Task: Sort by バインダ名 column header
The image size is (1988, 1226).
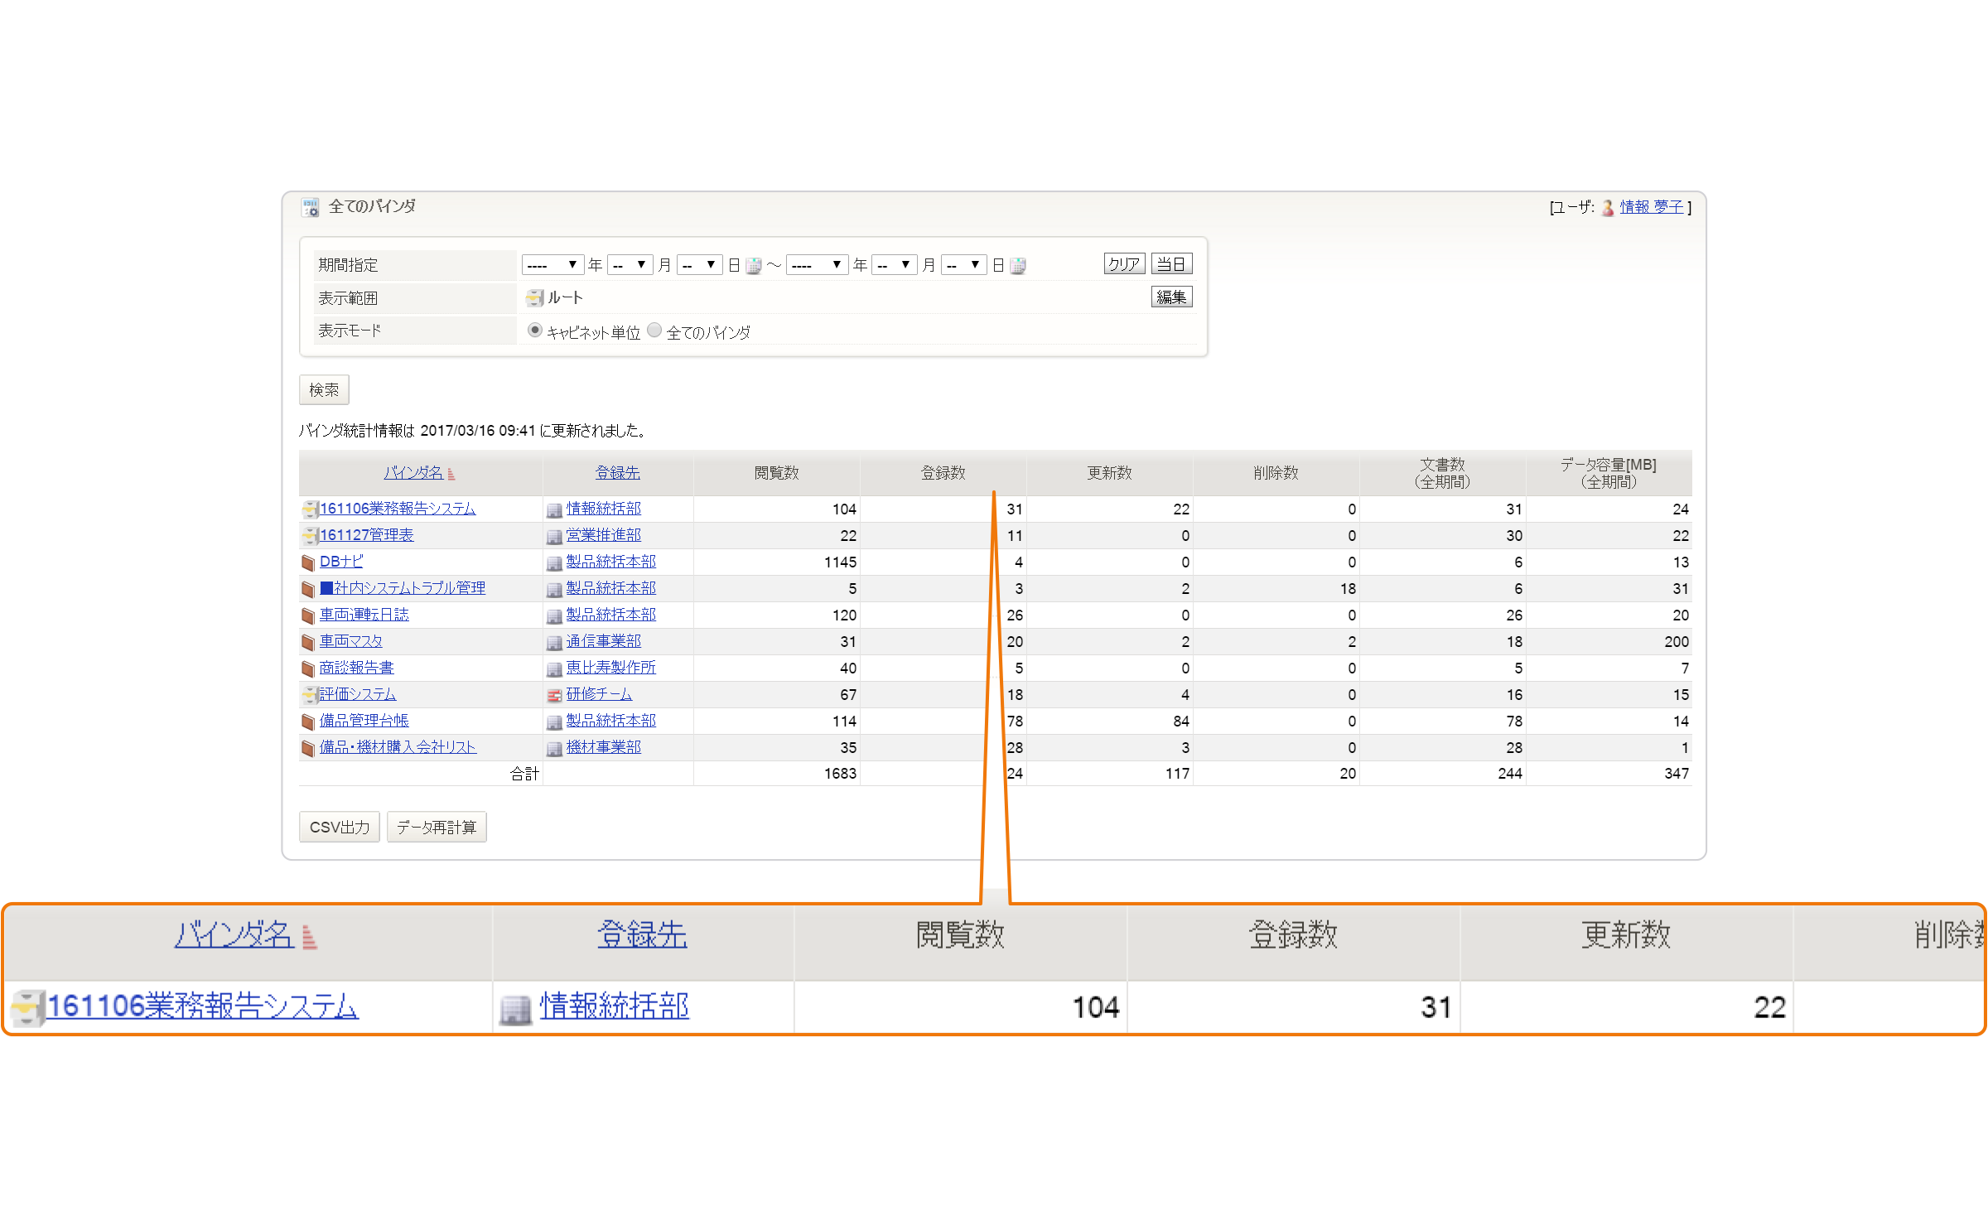Action: coord(413,473)
